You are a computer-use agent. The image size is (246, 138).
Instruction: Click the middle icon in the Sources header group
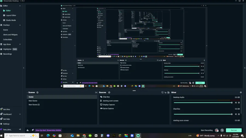(165, 92)
